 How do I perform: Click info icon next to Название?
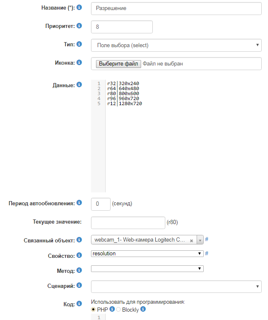(79, 8)
